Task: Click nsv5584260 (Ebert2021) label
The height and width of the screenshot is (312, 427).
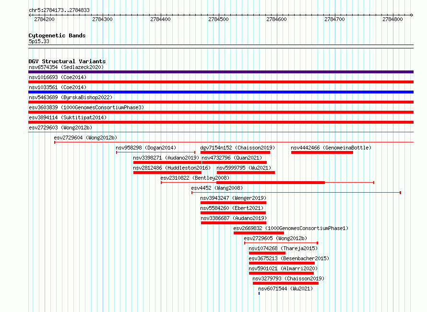Action: 232,208
